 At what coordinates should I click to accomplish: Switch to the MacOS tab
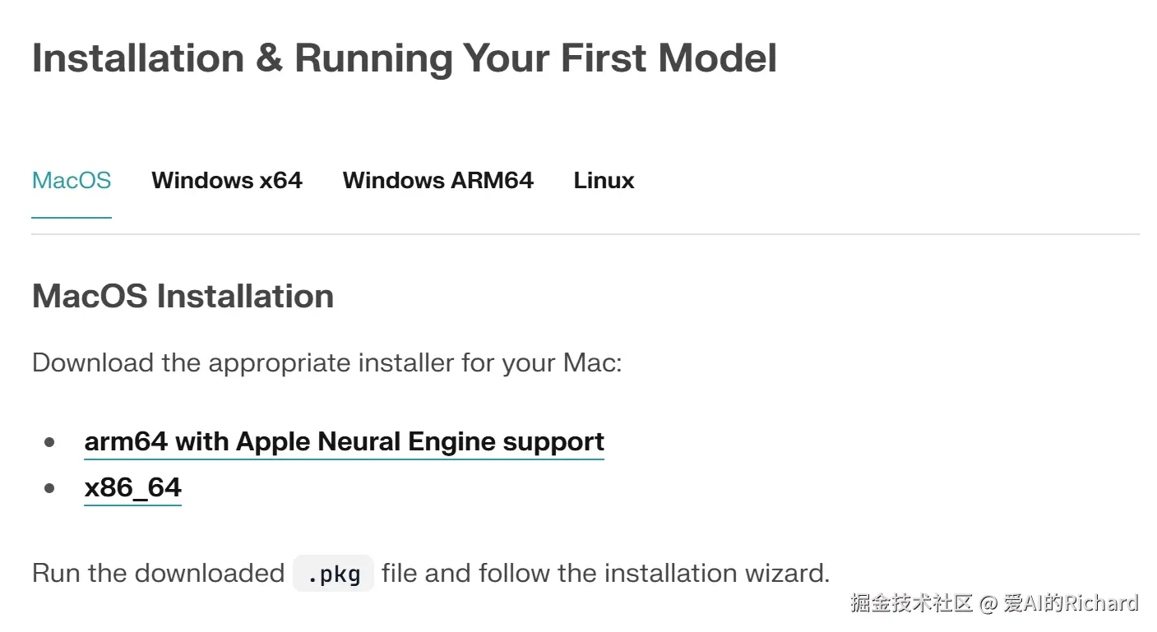[72, 181]
